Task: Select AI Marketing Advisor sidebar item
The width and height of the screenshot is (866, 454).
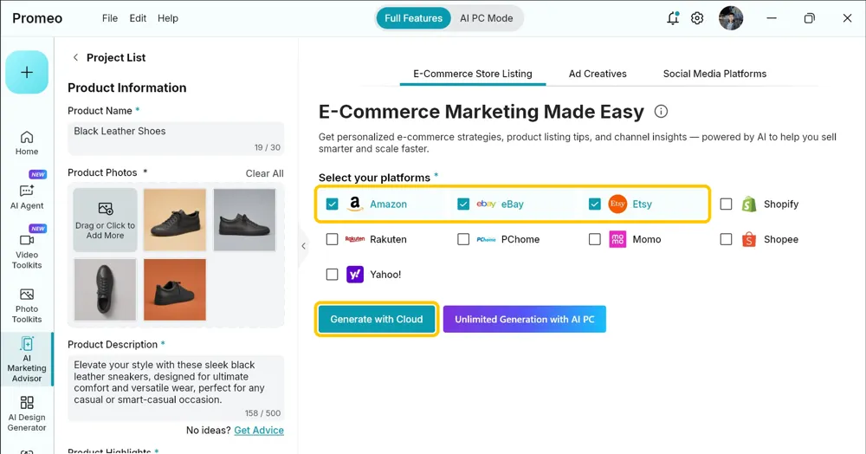Action: (27, 360)
